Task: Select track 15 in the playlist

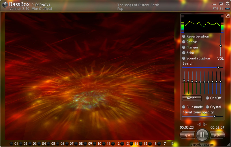Action: [x=141, y=144]
